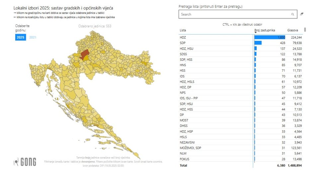This screenshot has height=185, width=332.
Task: Pick the IDS, ISU - PIP row
Action: point(241,98)
